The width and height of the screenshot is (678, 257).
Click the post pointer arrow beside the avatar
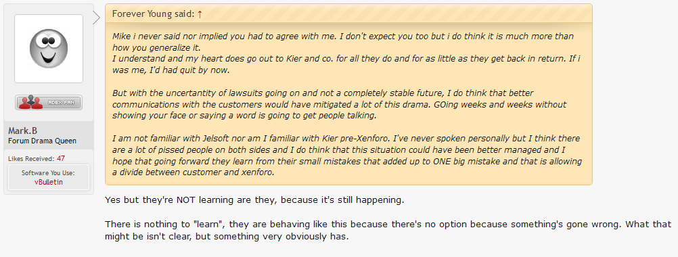click(97, 18)
